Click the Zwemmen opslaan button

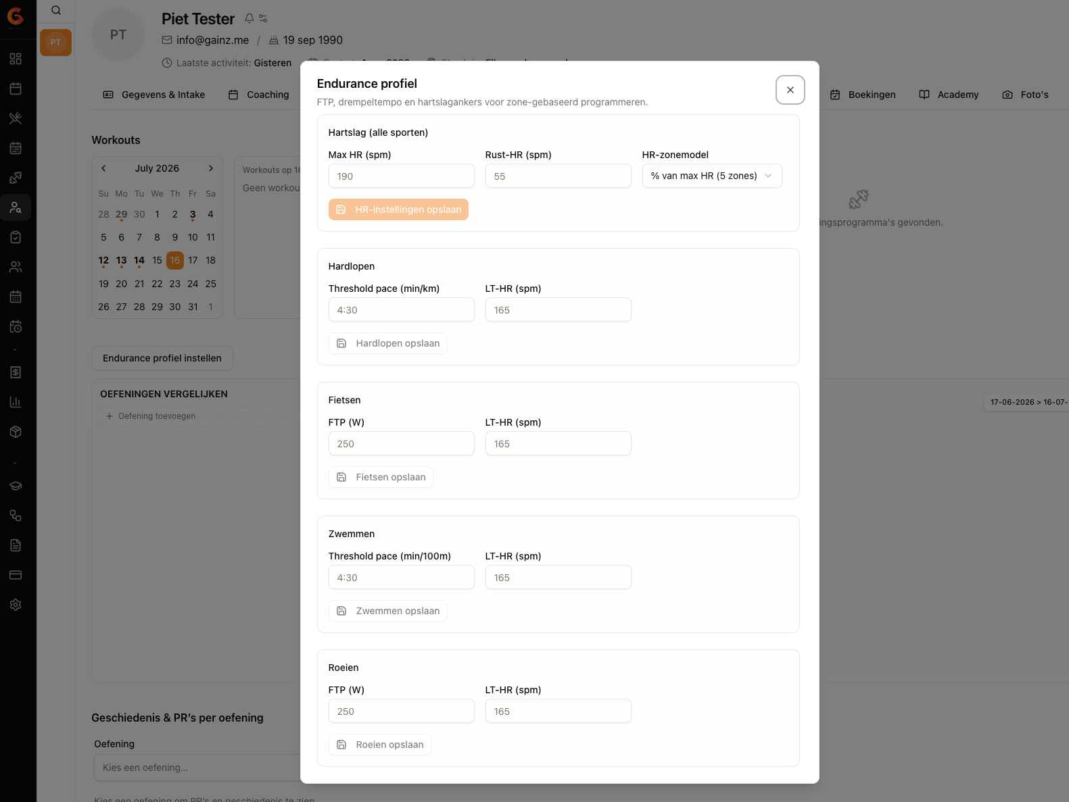[387, 611]
